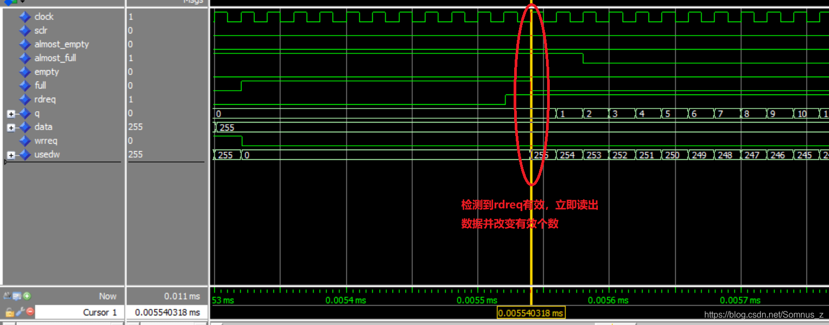Click the Msgs value for q

tap(131, 113)
